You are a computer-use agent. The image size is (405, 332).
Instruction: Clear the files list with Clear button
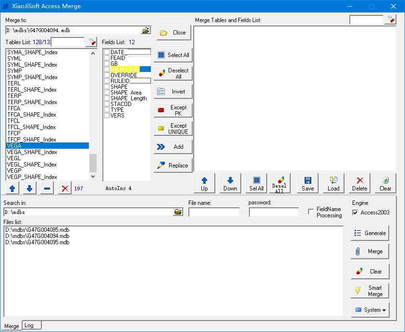click(x=370, y=272)
